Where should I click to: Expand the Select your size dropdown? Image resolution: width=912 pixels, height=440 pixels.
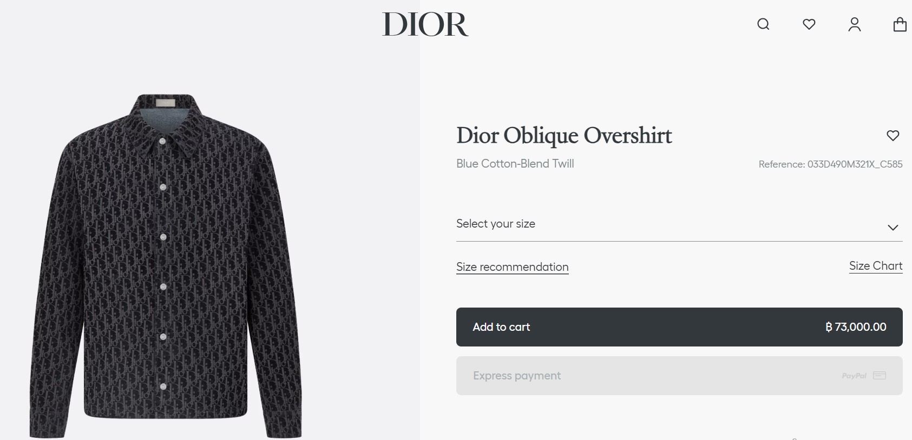[x=679, y=224]
